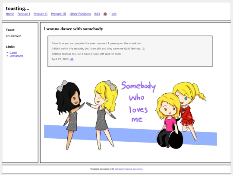Click the small round red icon in navigation
Screen dimensions: 233x175
click(x=105, y=14)
